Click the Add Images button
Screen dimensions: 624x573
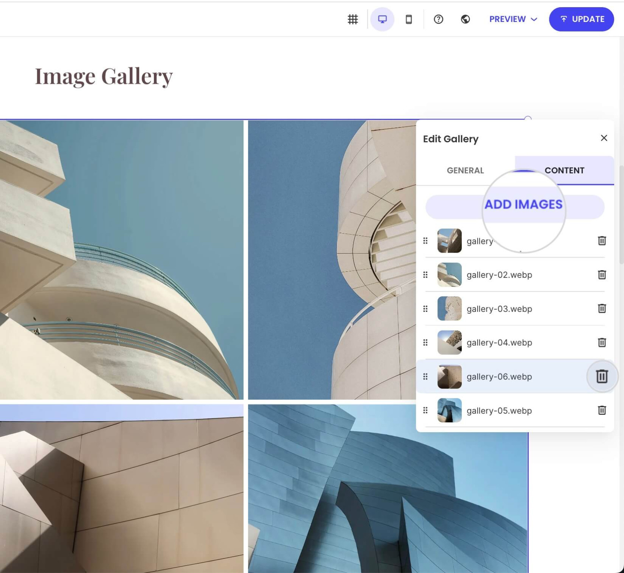[x=515, y=207]
